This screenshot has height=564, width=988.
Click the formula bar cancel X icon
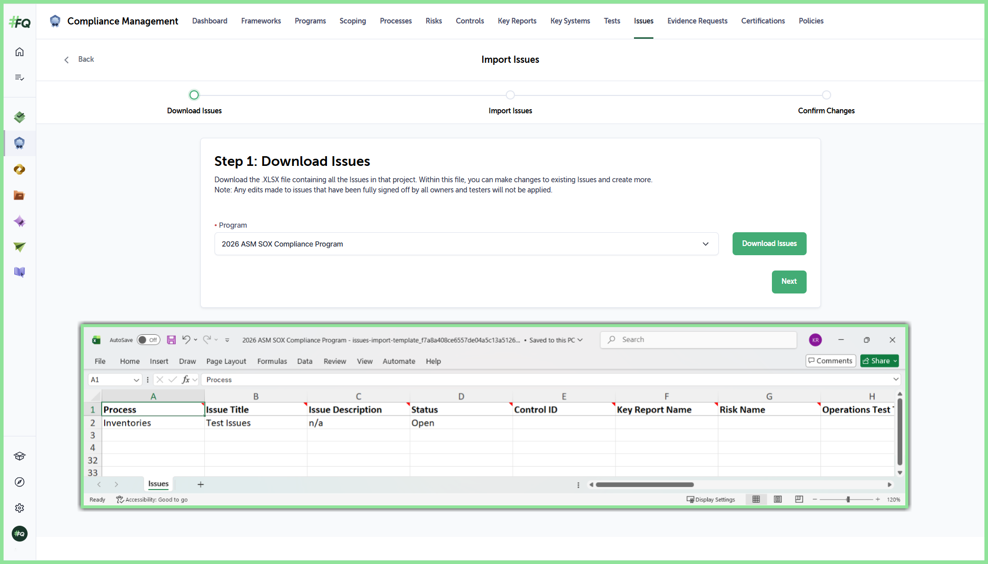pyautogui.click(x=160, y=379)
